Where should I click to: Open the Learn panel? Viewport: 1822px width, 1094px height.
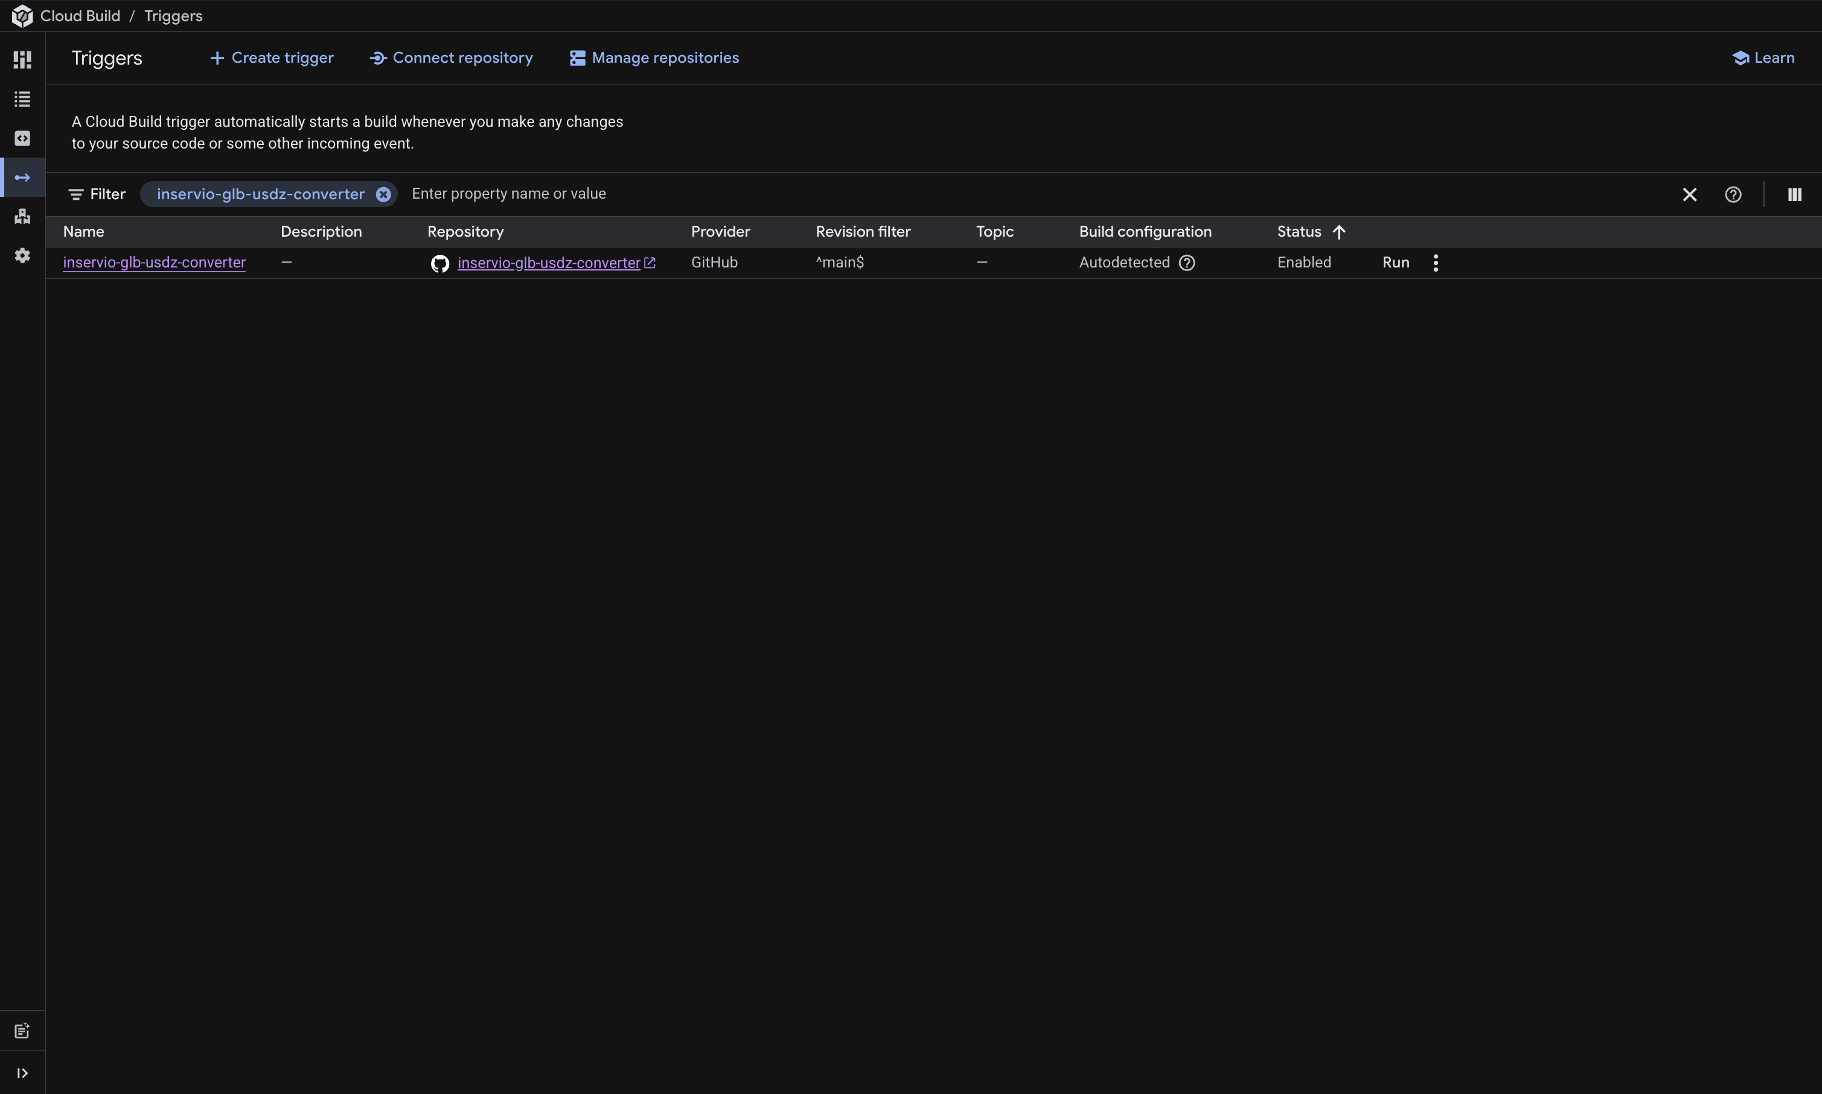pyautogui.click(x=1763, y=57)
